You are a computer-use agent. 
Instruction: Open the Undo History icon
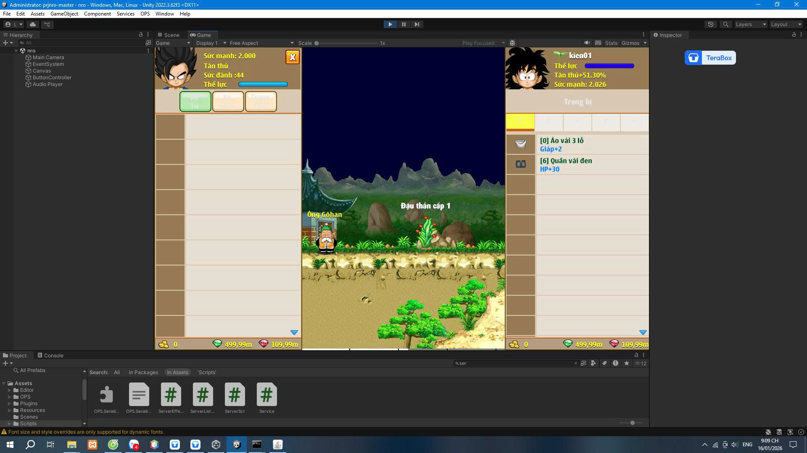click(710, 24)
